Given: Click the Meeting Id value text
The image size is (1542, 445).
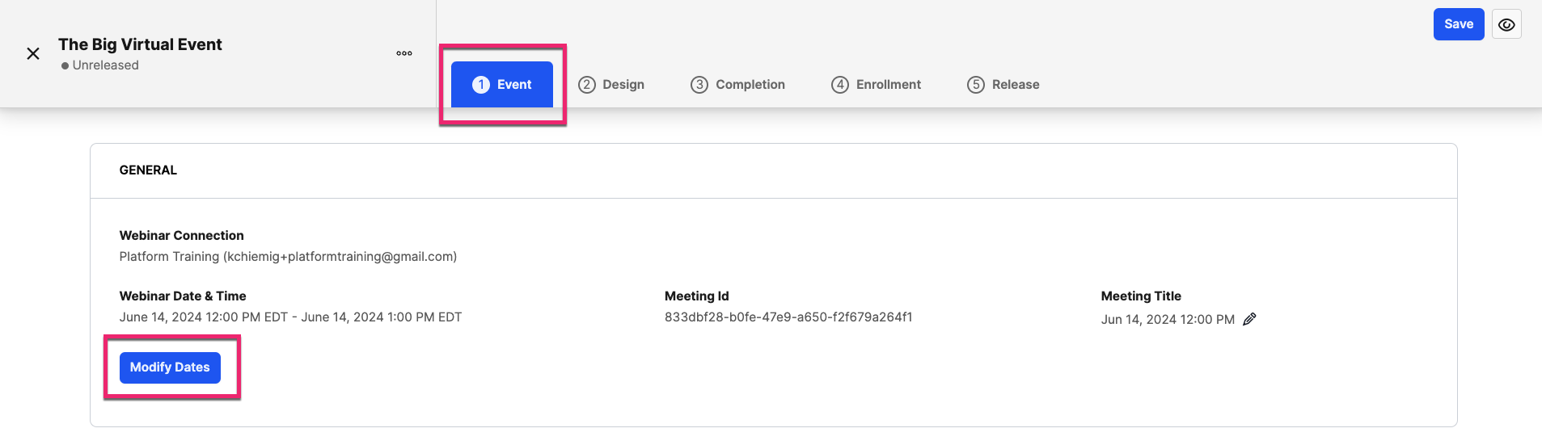Looking at the screenshot, I should point(788,317).
